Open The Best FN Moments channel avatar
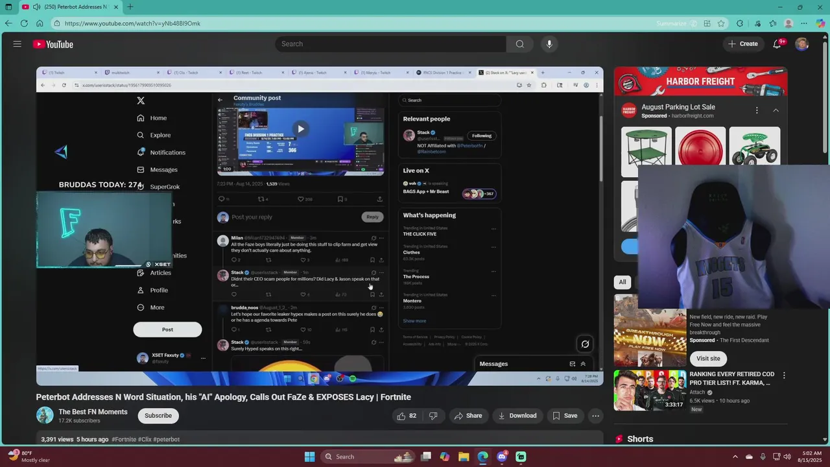Viewport: 830px width, 467px height. (x=45, y=415)
